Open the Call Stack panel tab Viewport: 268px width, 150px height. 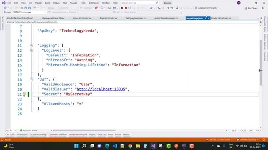pos(10,135)
